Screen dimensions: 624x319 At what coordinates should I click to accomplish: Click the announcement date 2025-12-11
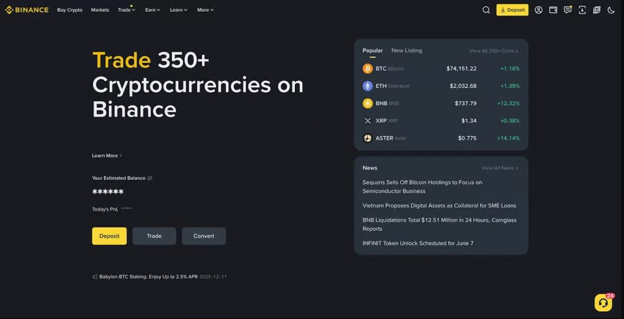coord(213,277)
